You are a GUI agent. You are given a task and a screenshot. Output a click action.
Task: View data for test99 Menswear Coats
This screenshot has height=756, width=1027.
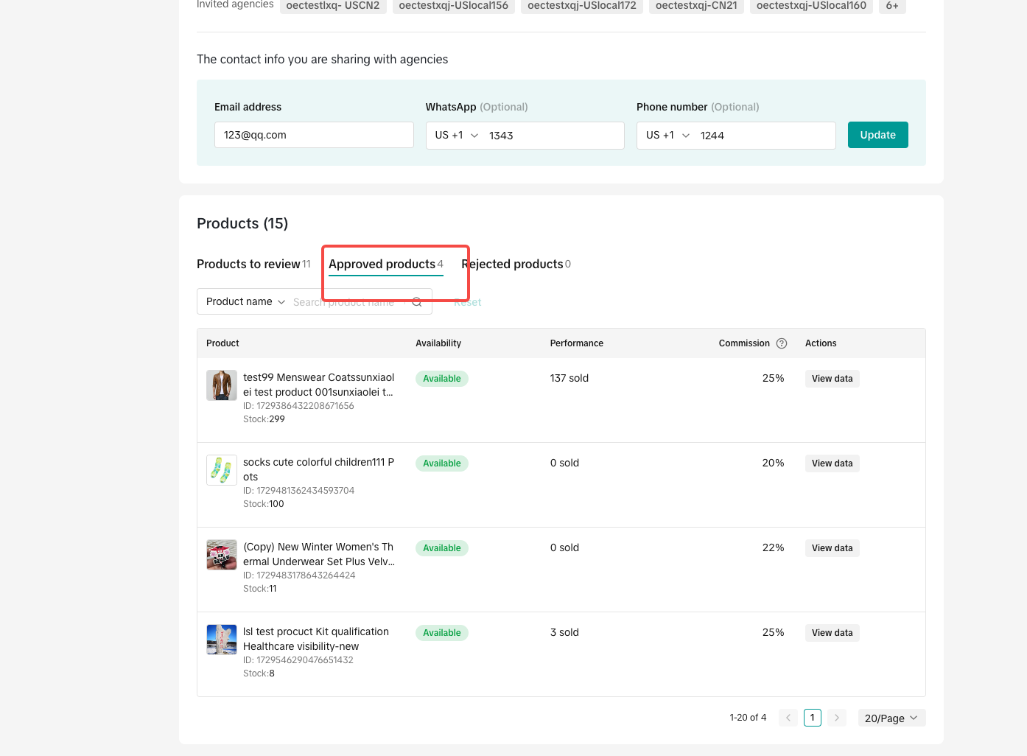coord(832,379)
